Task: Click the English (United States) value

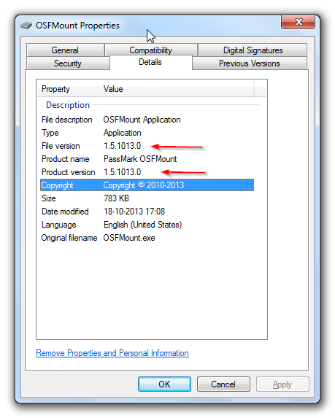Action: (x=143, y=225)
